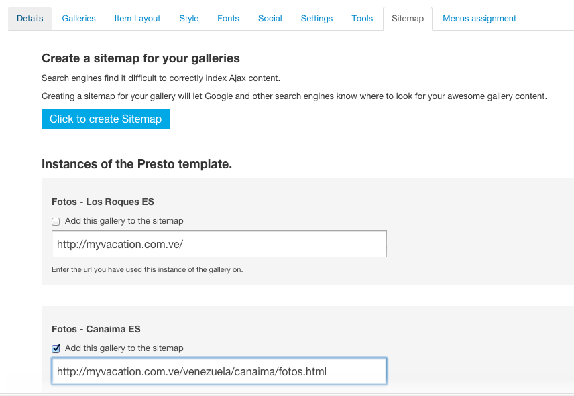The image size is (574, 396).
Task: Select the Fonts tab
Action: click(228, 19)
